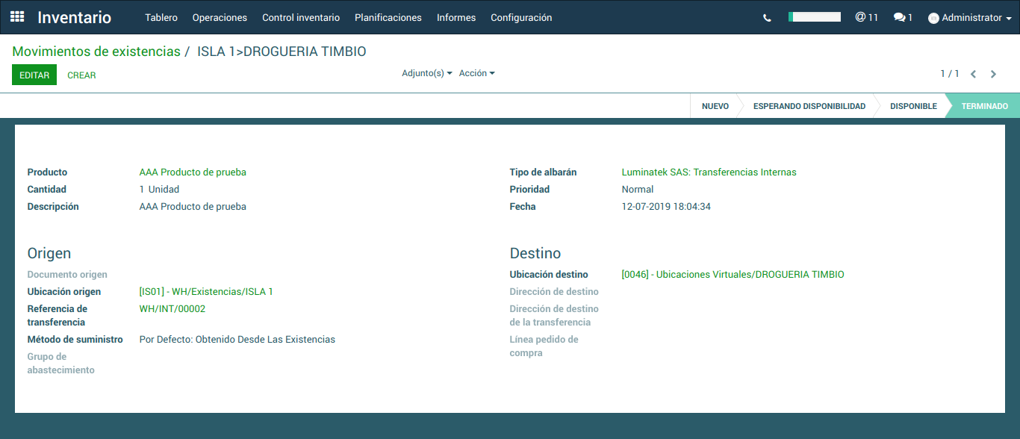Open the @ mentions notifications
The image size is (1020, 439).
(x=866, y=17)
